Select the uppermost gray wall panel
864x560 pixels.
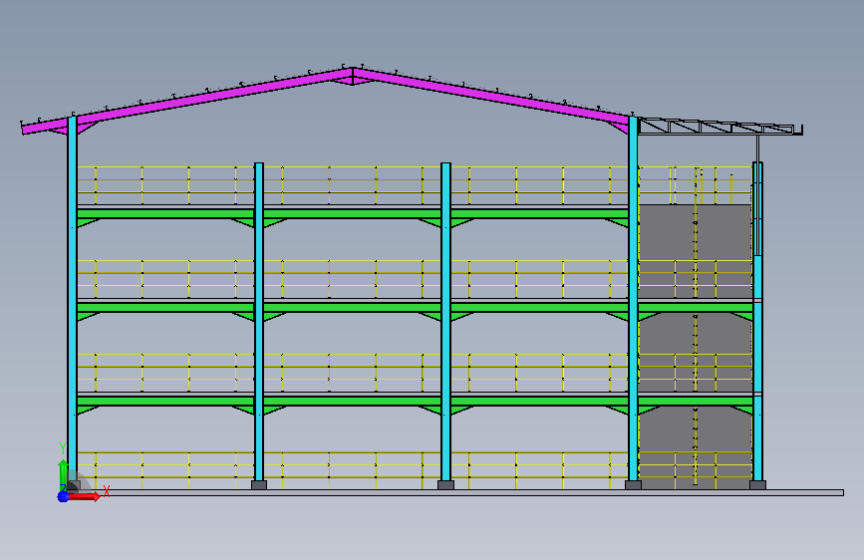pos(695,252)
